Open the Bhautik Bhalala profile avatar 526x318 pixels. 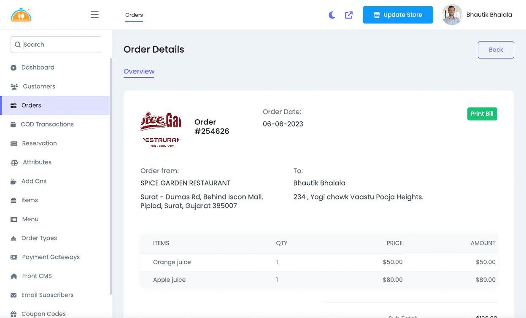(x=452, y=15)
